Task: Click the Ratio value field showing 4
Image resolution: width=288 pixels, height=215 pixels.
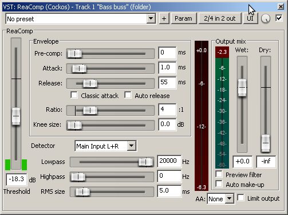Action: pyautogui.click(x=167, y=110)
